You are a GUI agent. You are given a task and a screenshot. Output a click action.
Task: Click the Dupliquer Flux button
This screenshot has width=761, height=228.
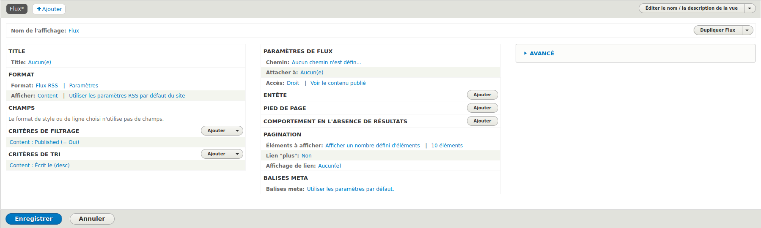717,30
